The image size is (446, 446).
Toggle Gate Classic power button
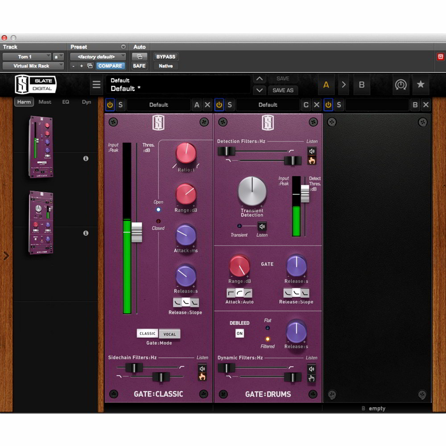tap(110, 105)
